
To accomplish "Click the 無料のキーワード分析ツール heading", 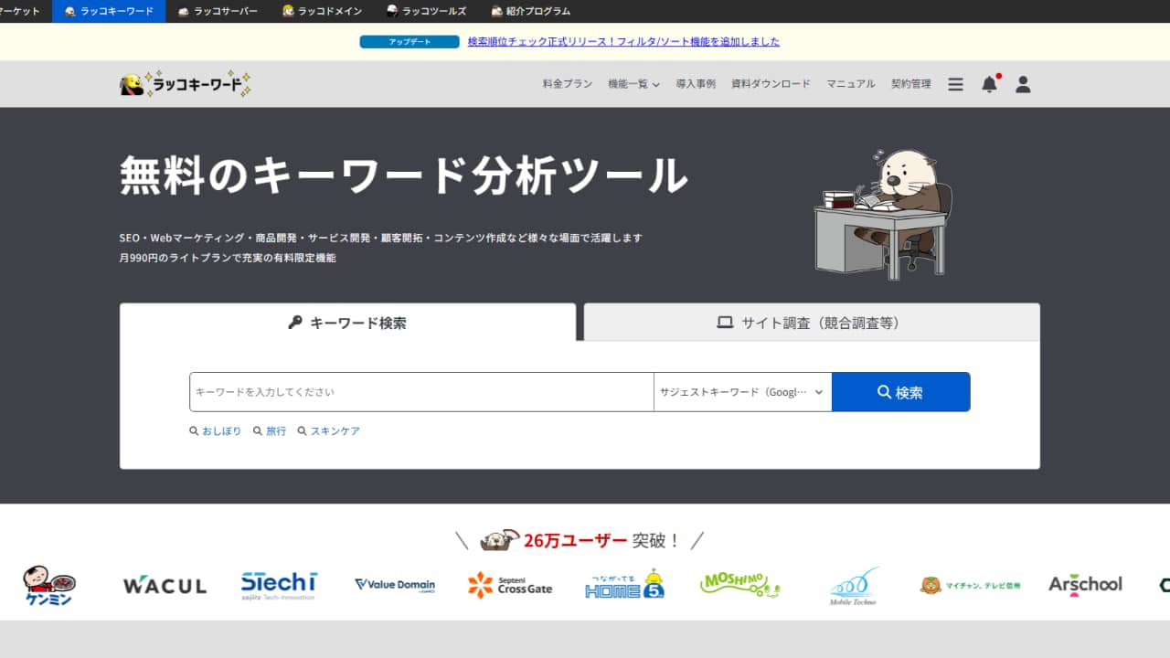I will click(403, 175).
